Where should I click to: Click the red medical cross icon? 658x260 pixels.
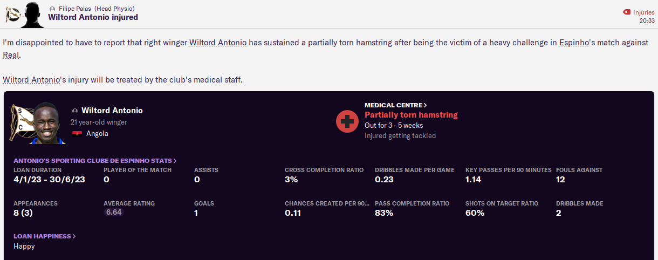pyautogui.click(x=347, y=121)
